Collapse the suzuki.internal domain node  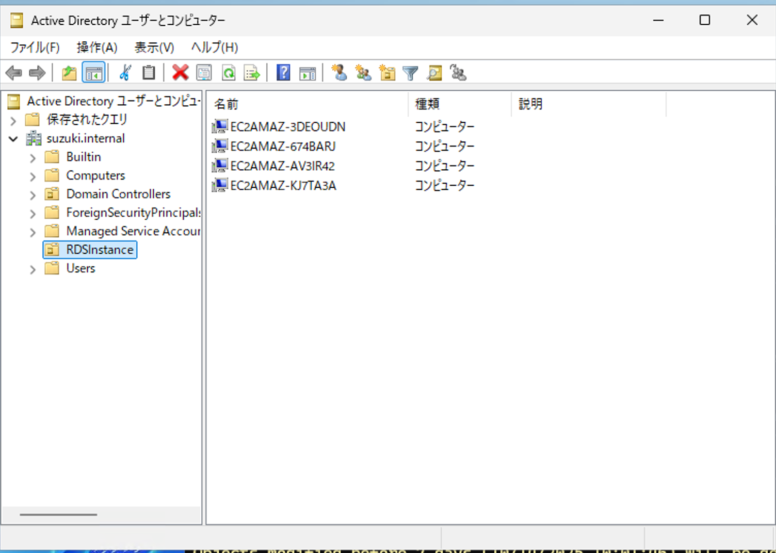[13, 139]
